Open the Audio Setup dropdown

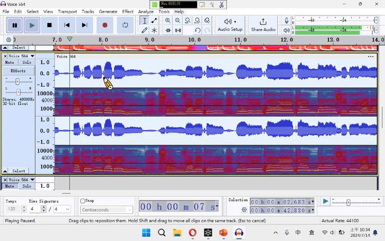tap(230, 25)
